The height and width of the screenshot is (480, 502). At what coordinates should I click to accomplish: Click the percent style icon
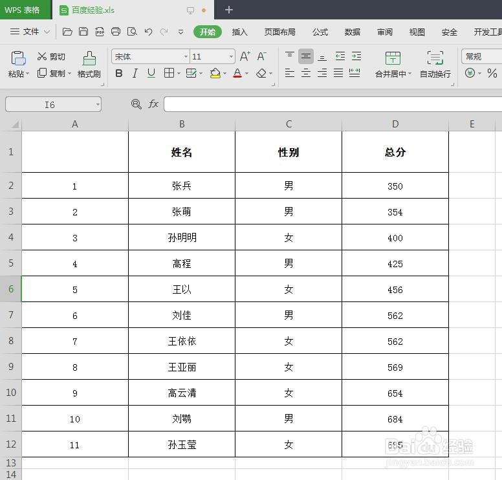pos(492,73)
